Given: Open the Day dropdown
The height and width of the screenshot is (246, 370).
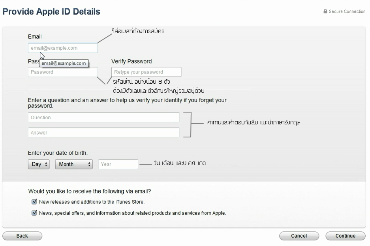Looking at the screenshot, I should (39, 164).
